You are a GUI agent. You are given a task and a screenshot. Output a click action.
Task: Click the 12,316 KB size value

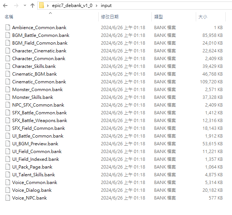tap(213, 121)
